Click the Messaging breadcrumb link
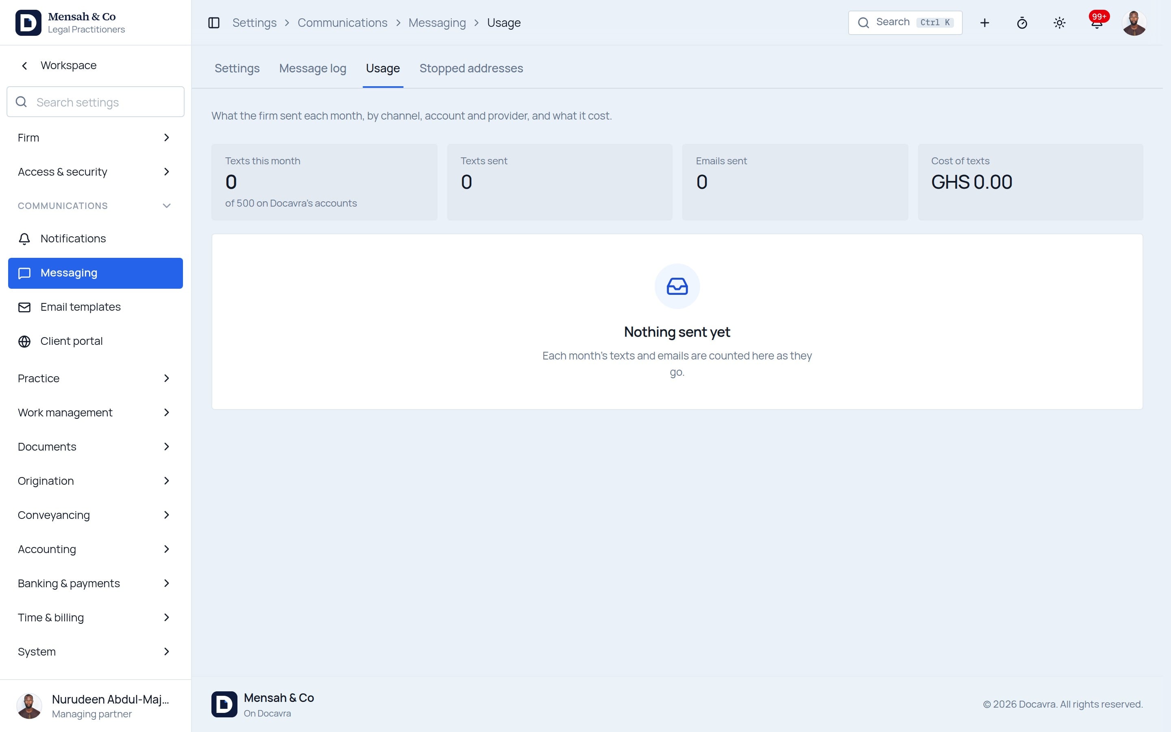1171x732 pixels. pyautogui.click(x=437, y=23)
